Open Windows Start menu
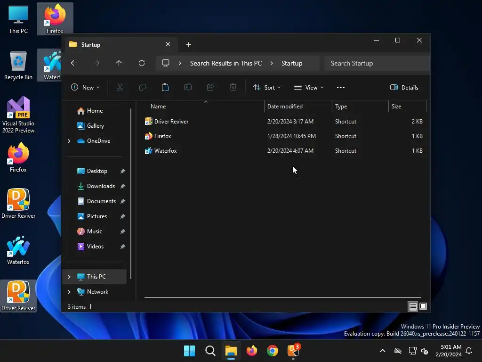The height and width of the screenshot is (362, 482). (189, 351)
